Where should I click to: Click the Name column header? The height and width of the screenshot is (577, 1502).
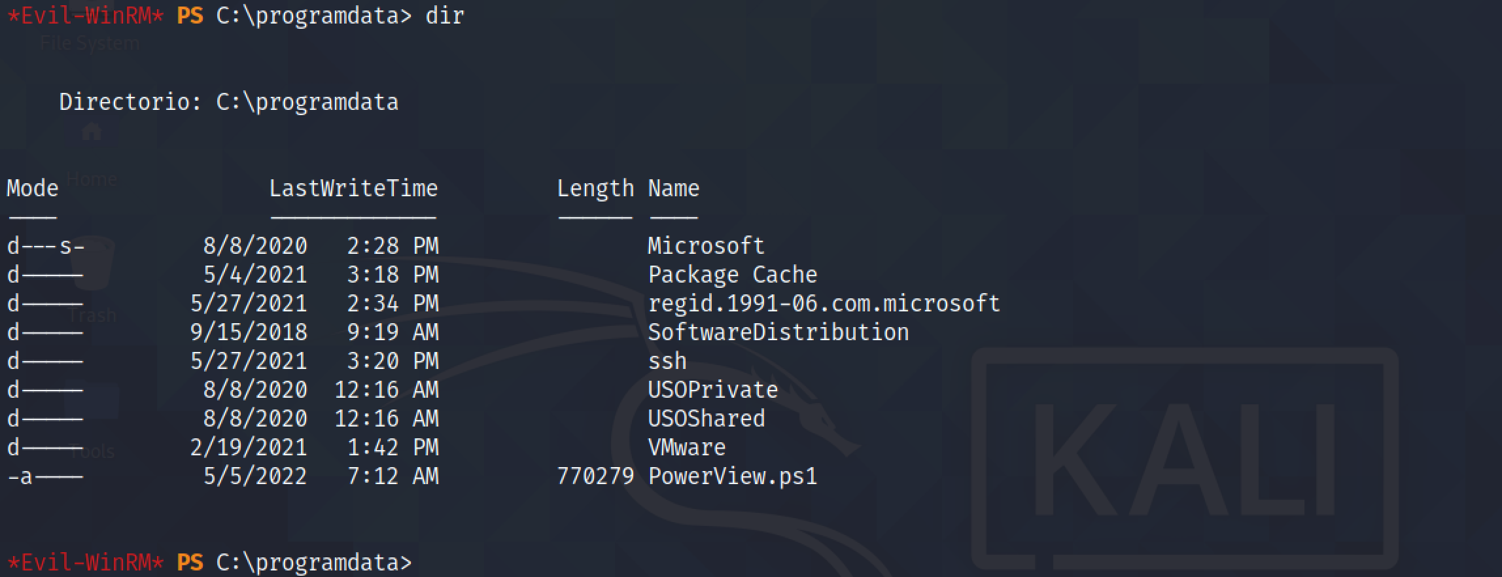(x=674, y=188)
